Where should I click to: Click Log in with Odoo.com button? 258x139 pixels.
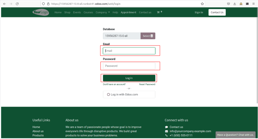coord(129,95)
